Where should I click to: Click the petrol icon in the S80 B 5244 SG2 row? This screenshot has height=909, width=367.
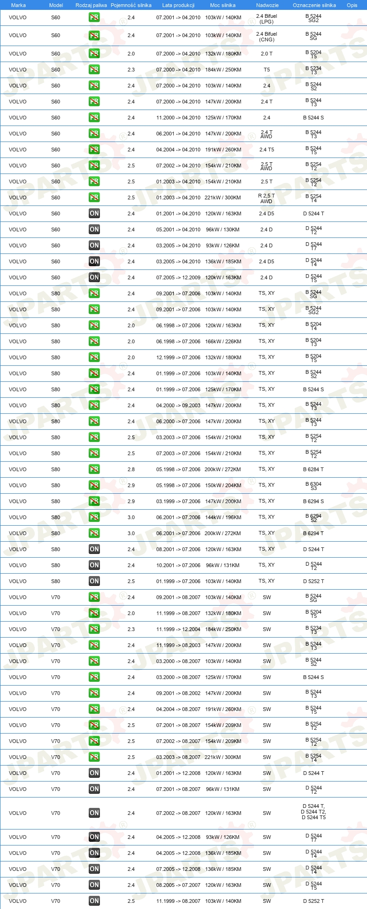pyautogui.click(x=94, y=309)
